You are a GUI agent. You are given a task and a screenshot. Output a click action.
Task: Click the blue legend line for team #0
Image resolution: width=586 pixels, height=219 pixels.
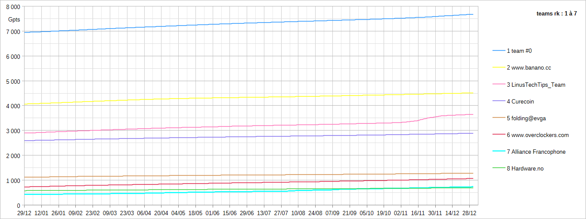(499, 51)
